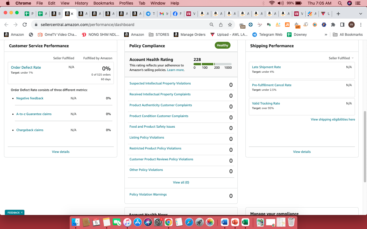Click View all (0) policy violations
The image size is (367, 229).
pos(181,182)
